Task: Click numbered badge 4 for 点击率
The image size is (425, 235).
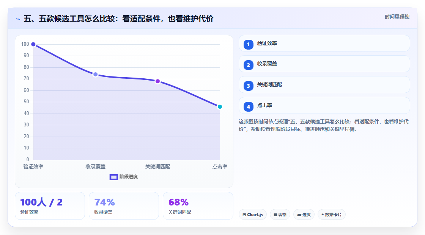Action: coord(248,107)
